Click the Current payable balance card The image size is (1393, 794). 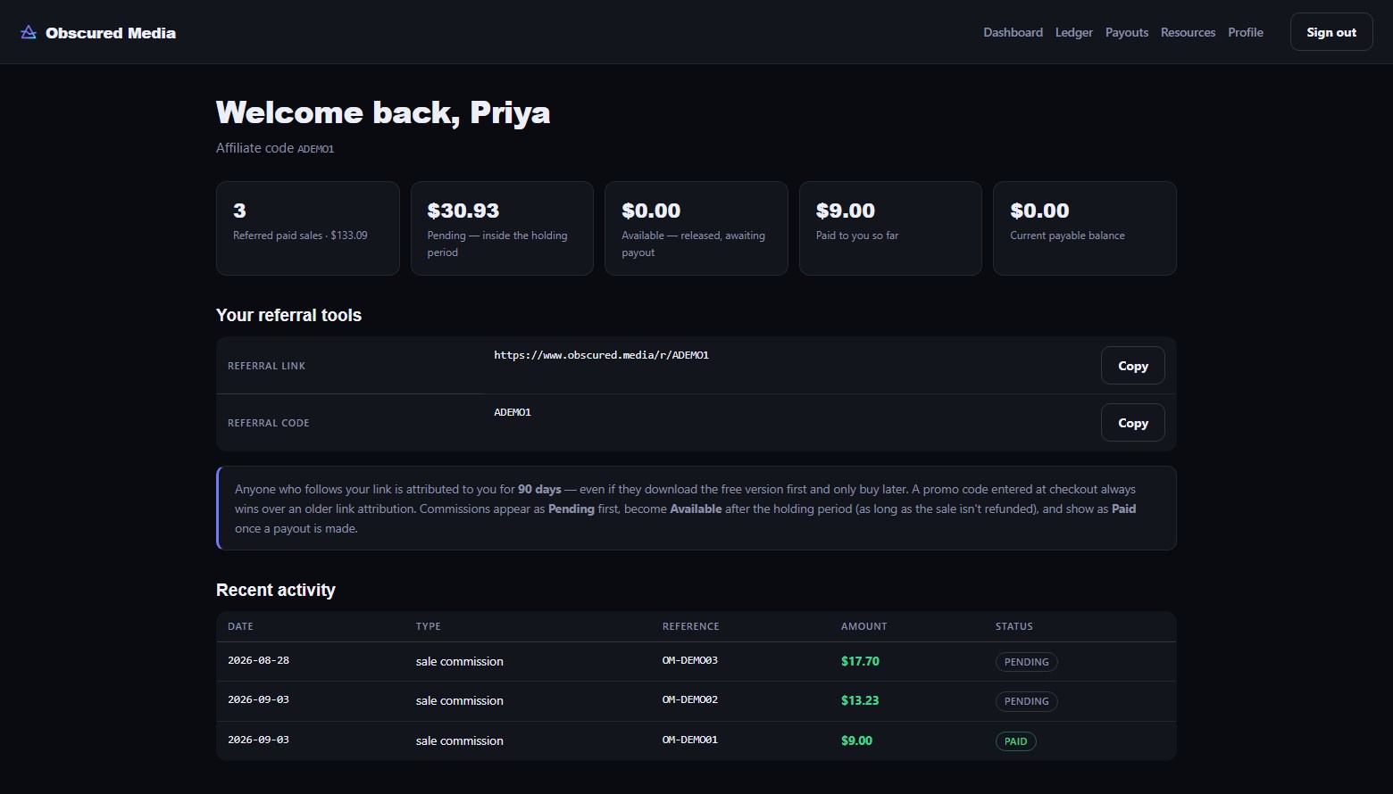pyautogui.click(x=1084, y=228)
